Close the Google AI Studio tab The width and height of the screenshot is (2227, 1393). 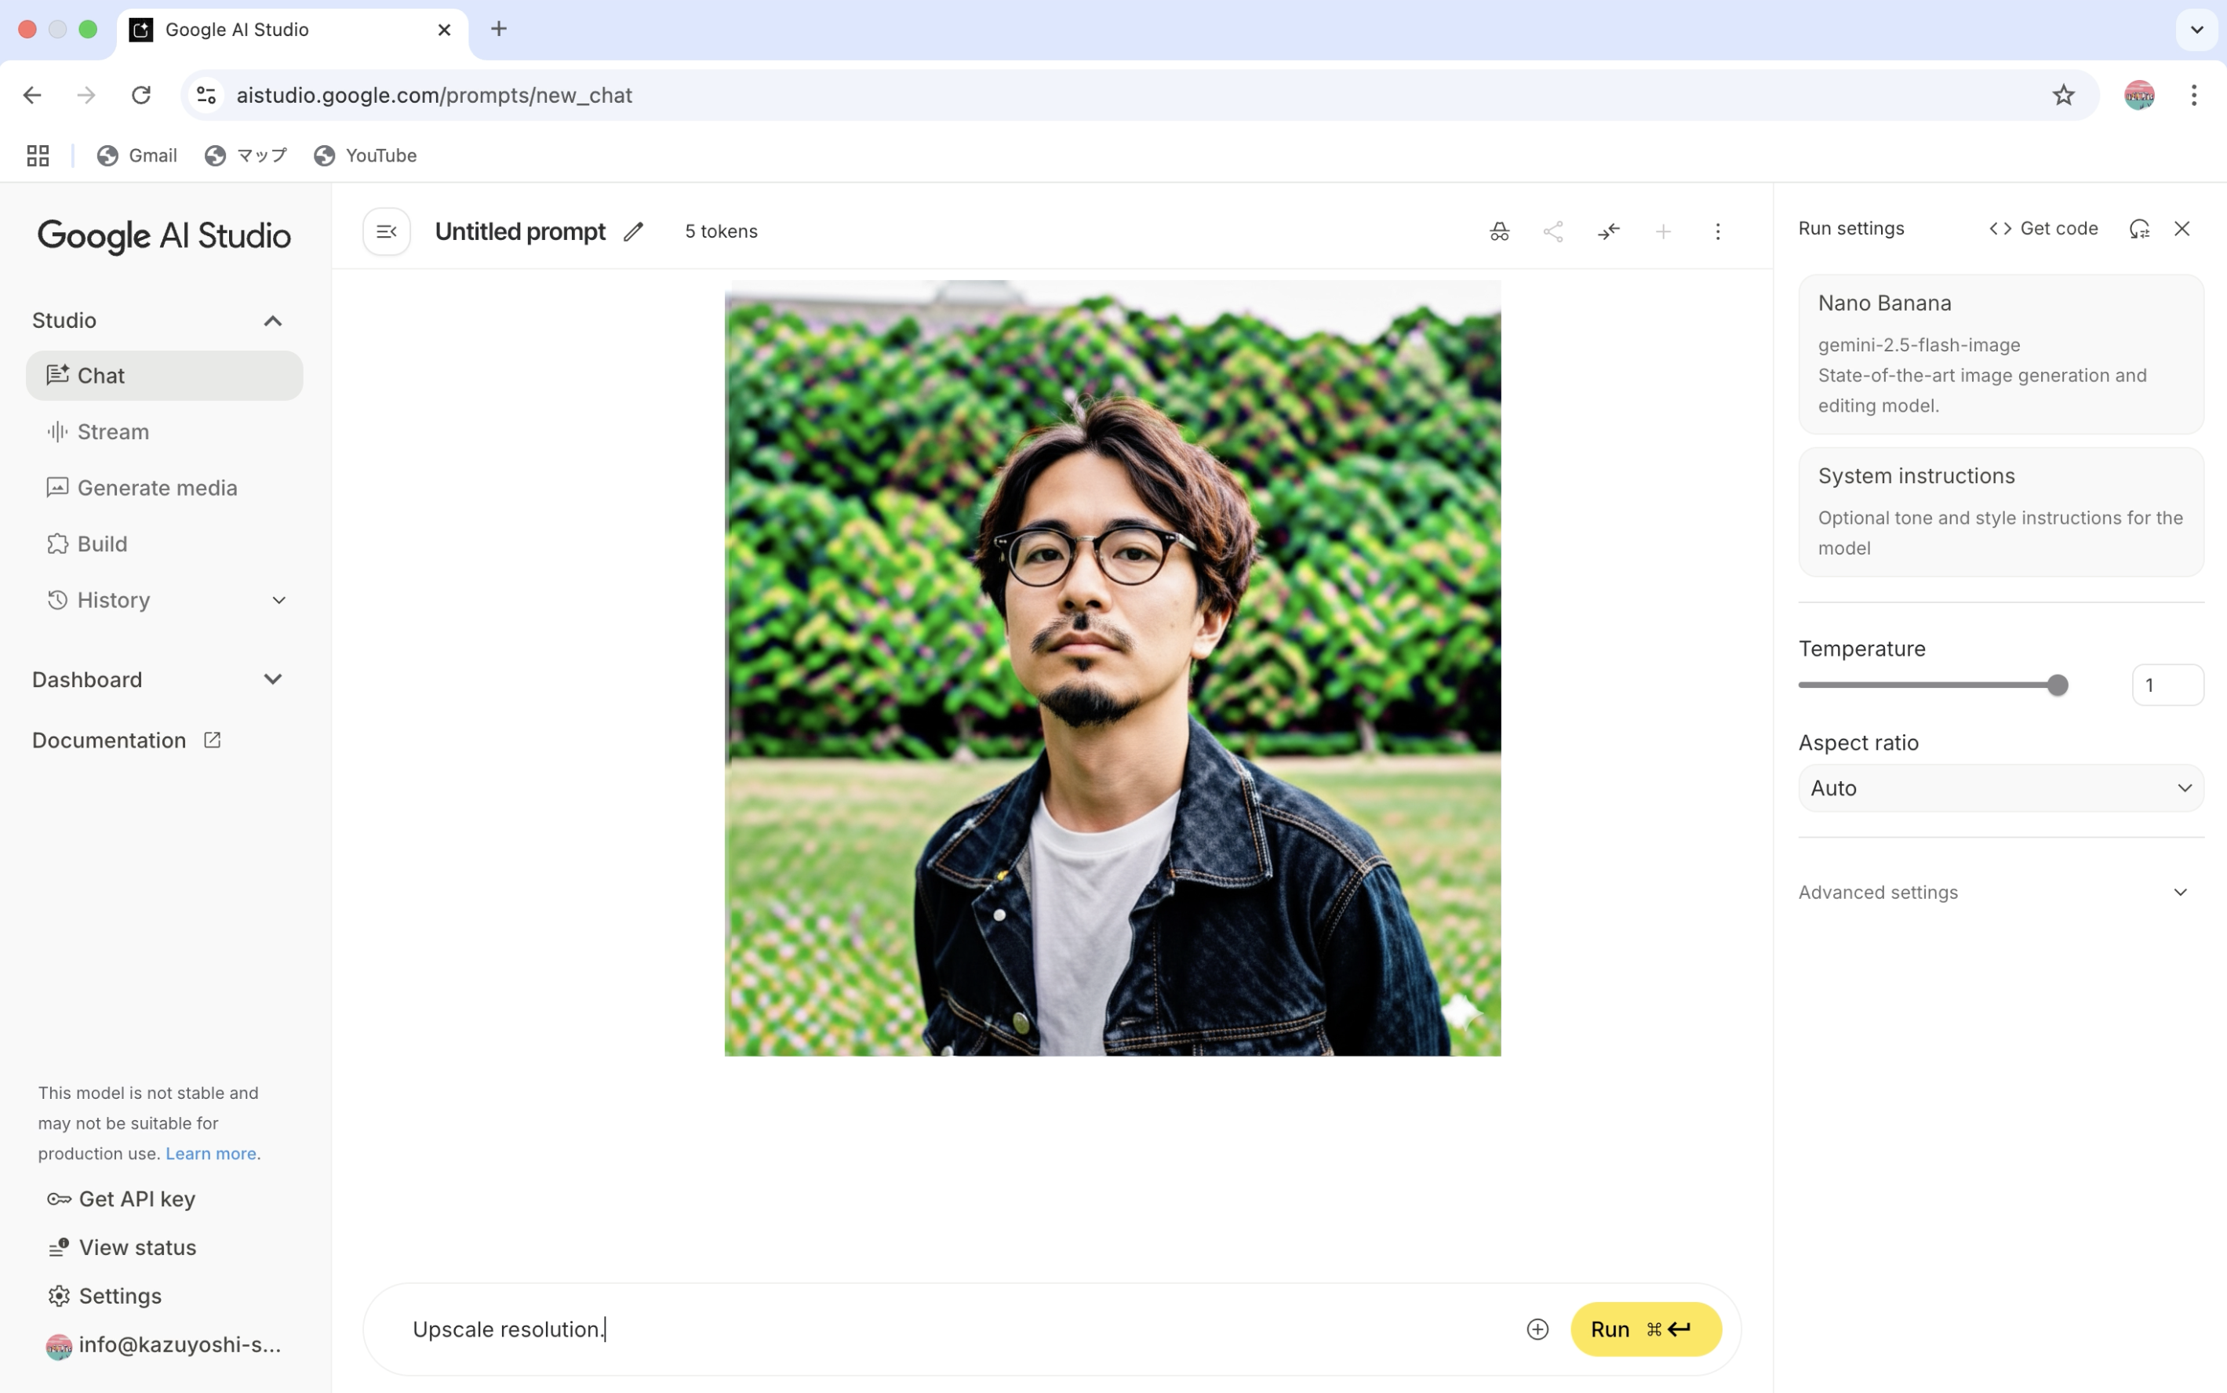[x=444, y=30]
